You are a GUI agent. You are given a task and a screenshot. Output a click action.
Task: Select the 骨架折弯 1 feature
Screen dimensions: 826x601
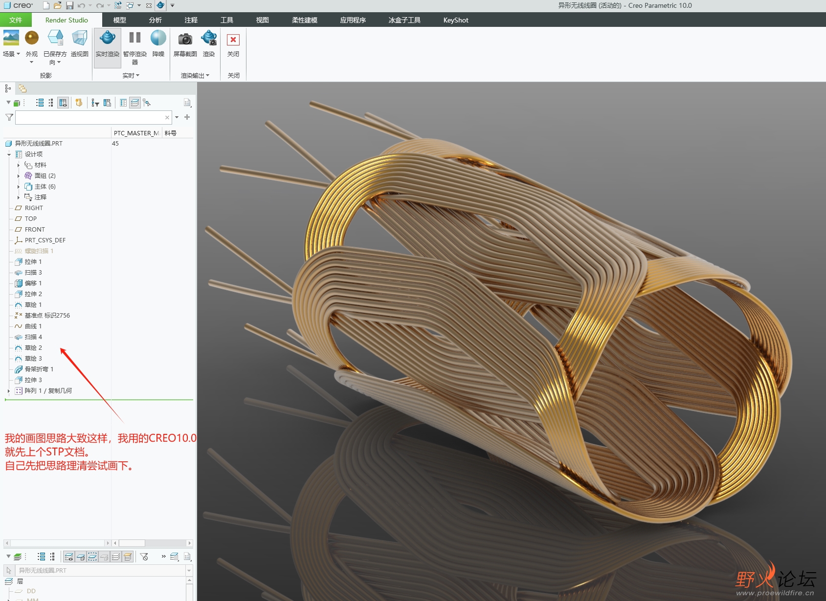[39, 369]
